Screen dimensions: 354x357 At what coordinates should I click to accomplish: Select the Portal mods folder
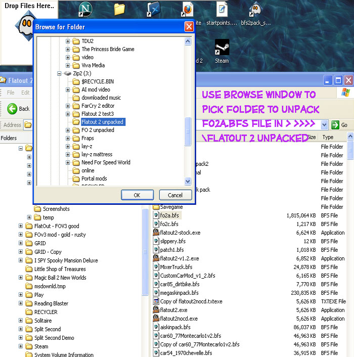94,178
